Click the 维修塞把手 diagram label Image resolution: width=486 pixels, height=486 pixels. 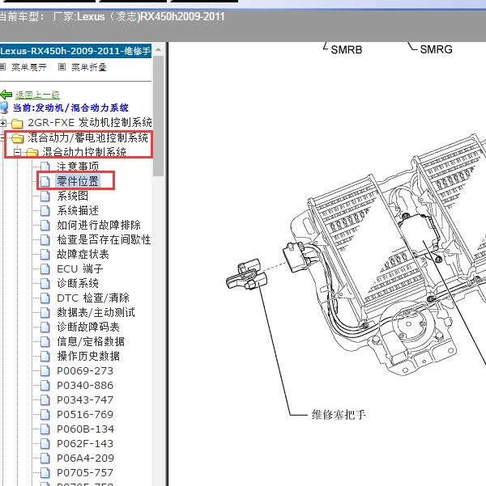339,415
